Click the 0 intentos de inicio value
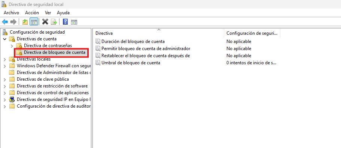Screen dimensions: 341x148 point(252,63)
